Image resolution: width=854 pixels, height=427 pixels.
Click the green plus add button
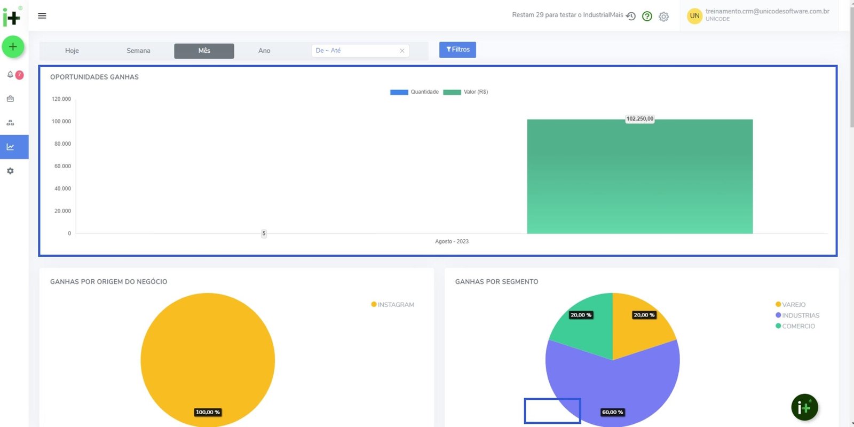click(x=13, y=47)
